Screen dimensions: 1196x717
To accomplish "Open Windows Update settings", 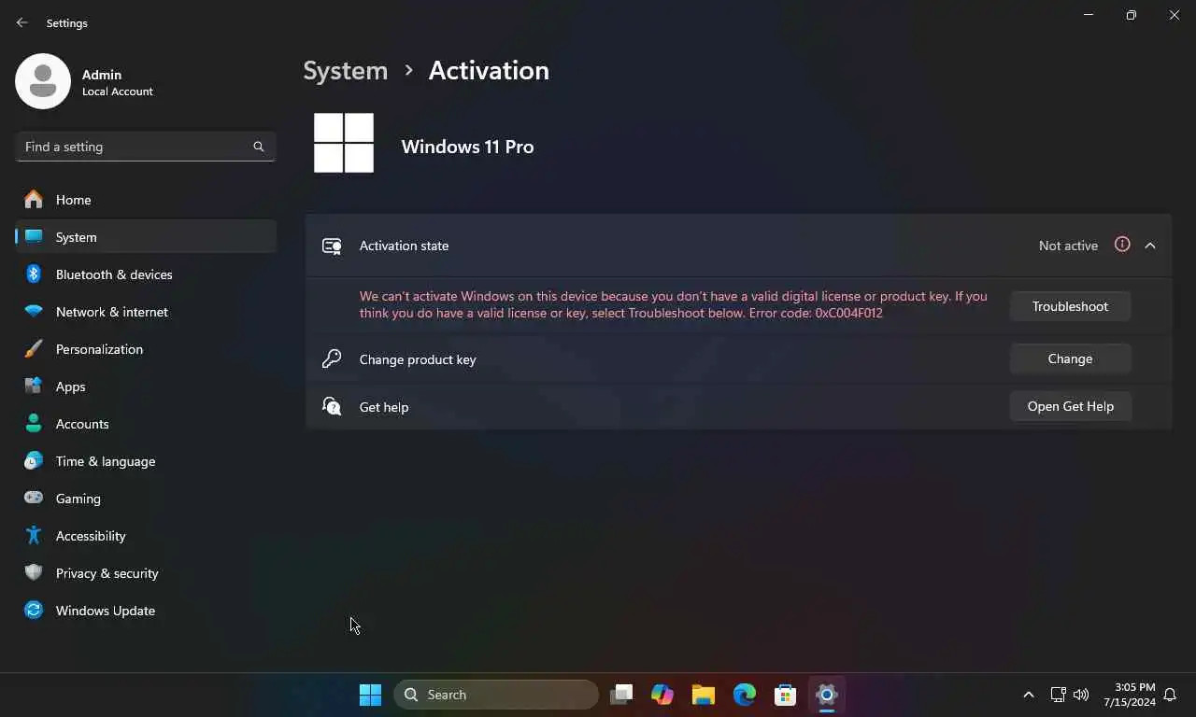I will pyautogui.click(x=146, y=611).
